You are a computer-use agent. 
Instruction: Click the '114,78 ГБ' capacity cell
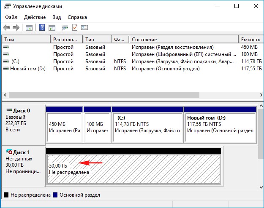coord(251,61)
